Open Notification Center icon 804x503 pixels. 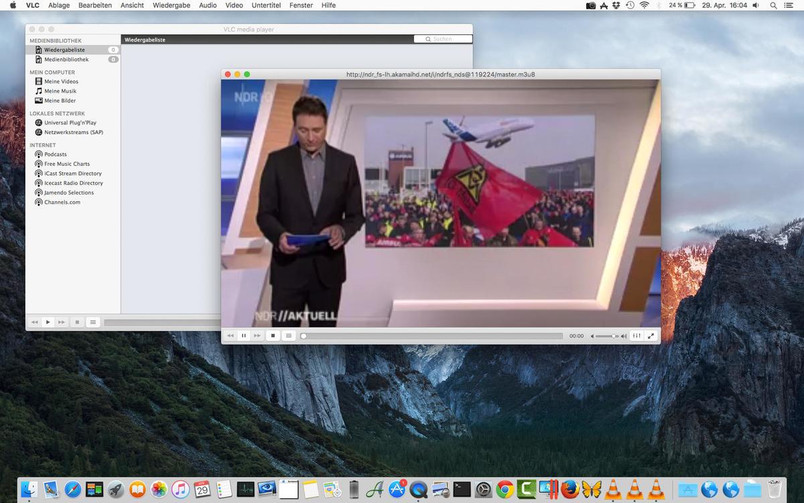789,5
